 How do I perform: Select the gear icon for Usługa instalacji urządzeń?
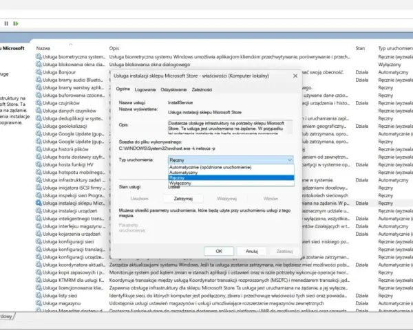tap(39, 211)
